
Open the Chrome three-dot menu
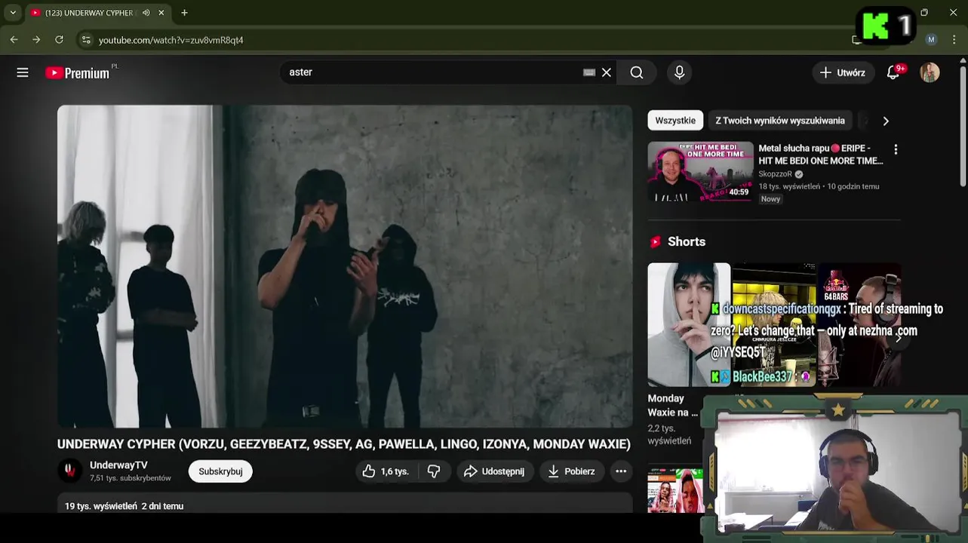[954, 40]
